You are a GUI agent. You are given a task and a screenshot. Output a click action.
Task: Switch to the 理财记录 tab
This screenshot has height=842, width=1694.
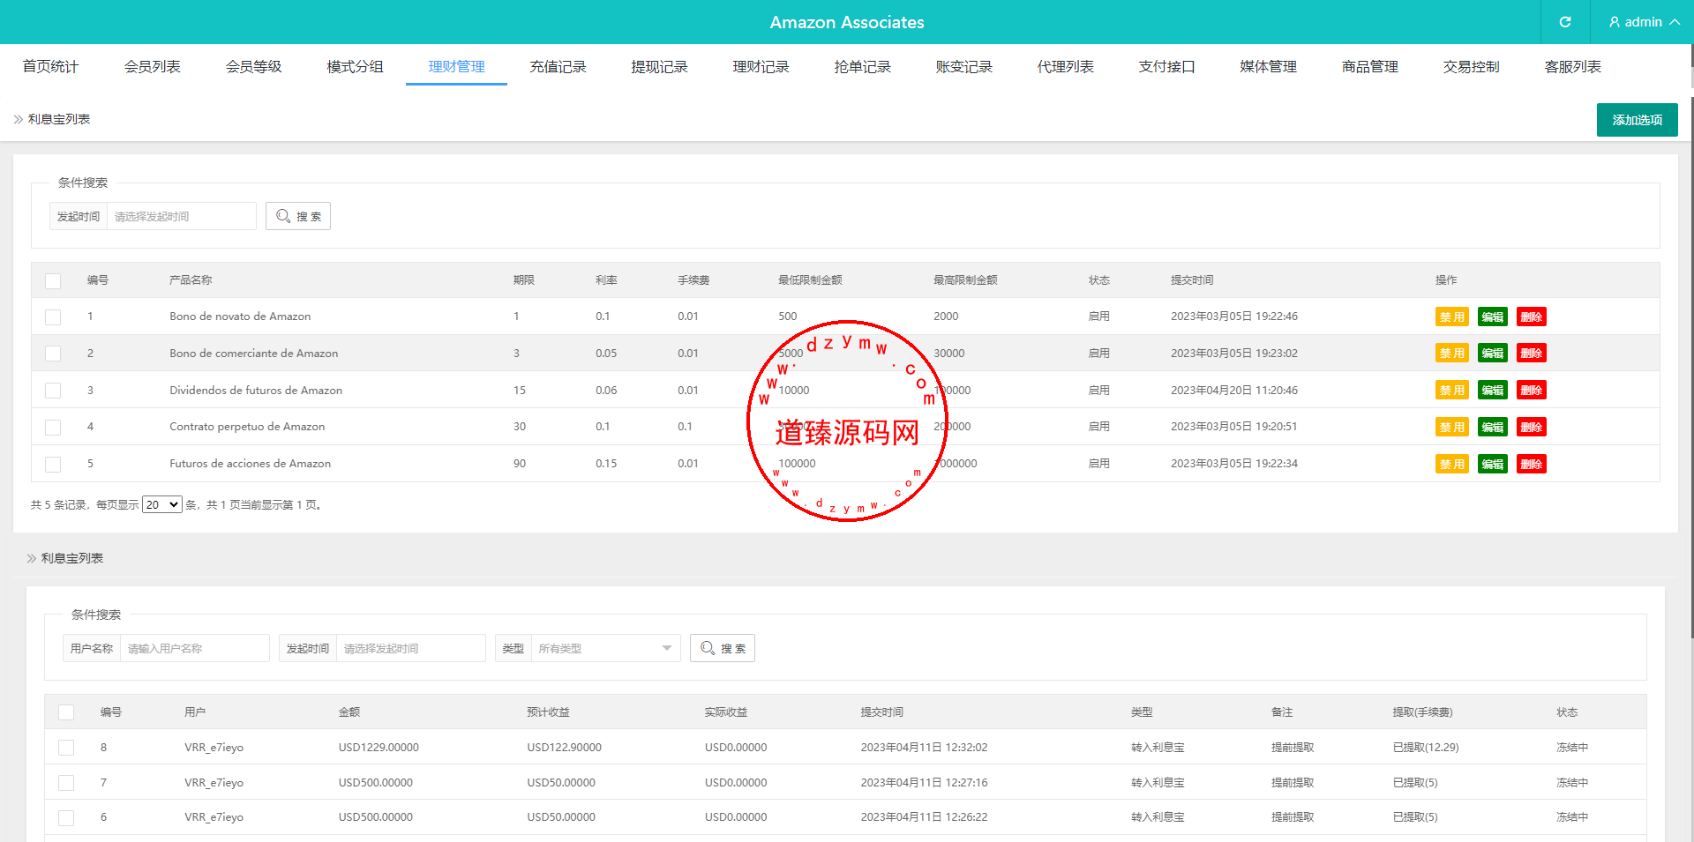761,67
